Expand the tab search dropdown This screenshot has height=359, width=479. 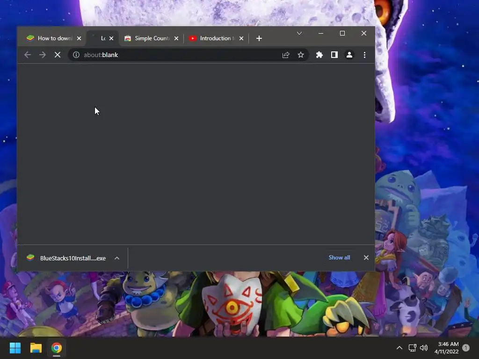click(x=299, y=33)
